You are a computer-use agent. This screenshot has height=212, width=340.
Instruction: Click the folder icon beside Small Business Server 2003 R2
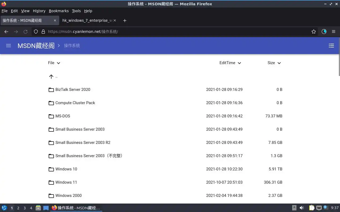point(51,143)
